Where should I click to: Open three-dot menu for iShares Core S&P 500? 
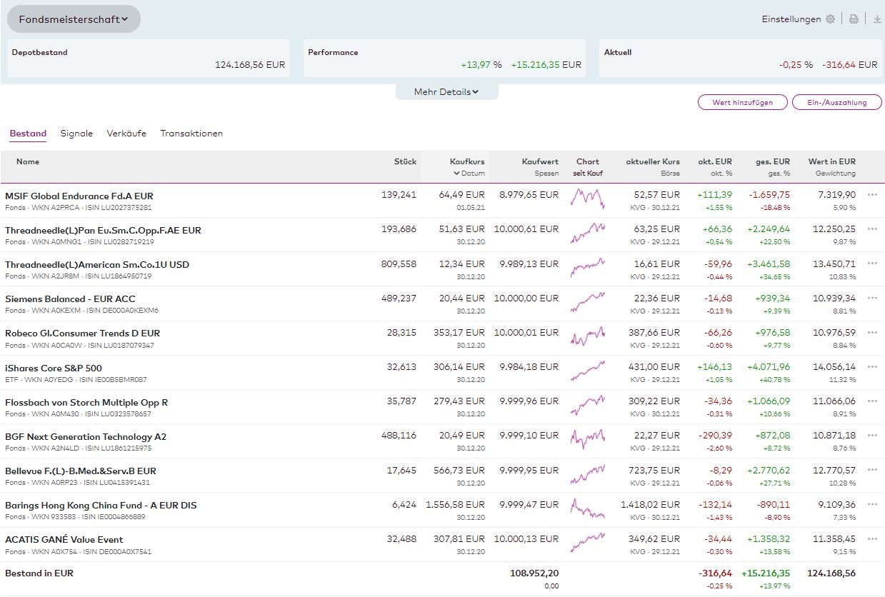pyautogui.click(x=872, y=367)
